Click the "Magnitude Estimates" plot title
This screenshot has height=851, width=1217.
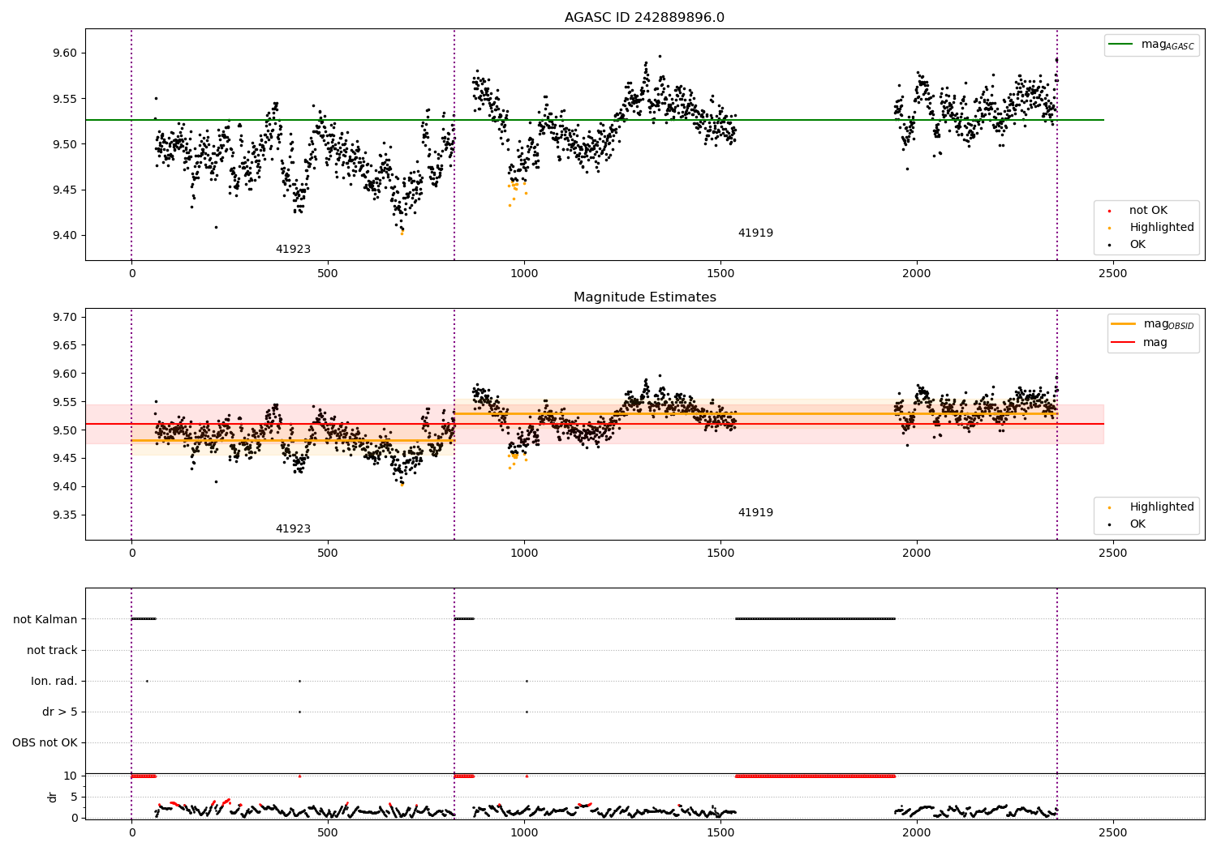(x=644, y=297)
